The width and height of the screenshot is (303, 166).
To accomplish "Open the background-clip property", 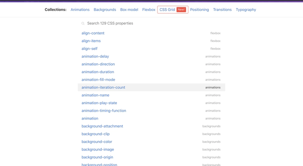I will 95,134.
